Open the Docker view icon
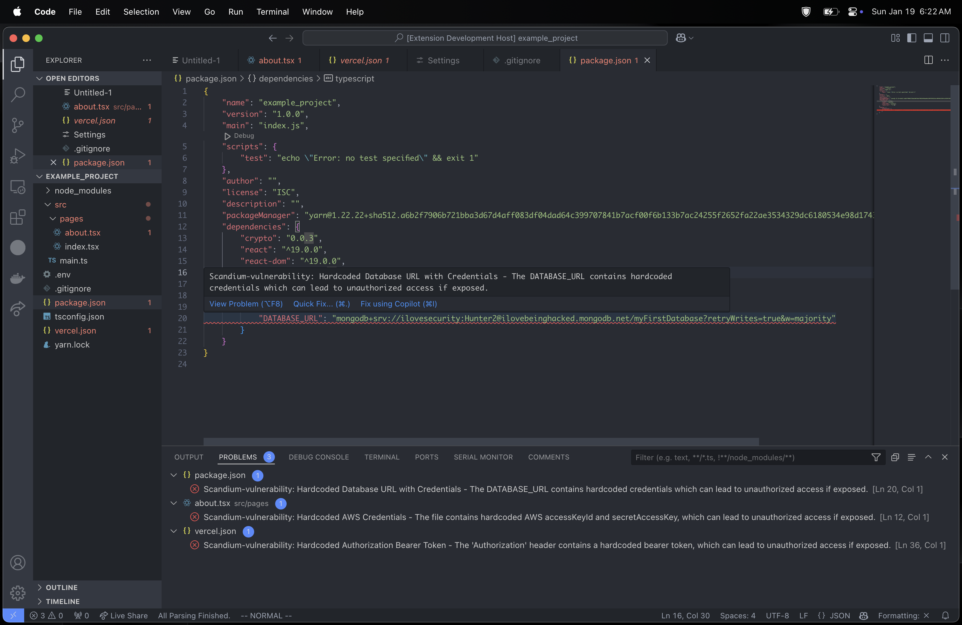This screenshot has height=625, width=962. click(x=18, y=278)
